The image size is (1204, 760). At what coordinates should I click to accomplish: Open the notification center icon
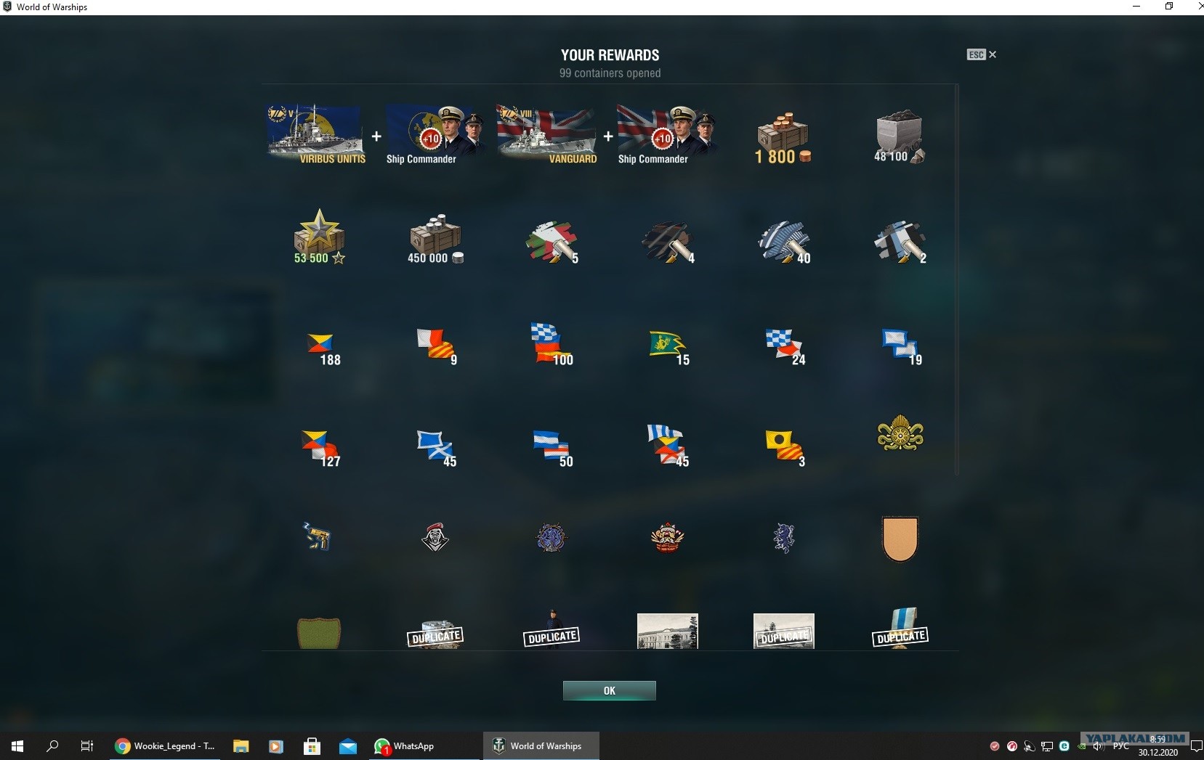1195,746
